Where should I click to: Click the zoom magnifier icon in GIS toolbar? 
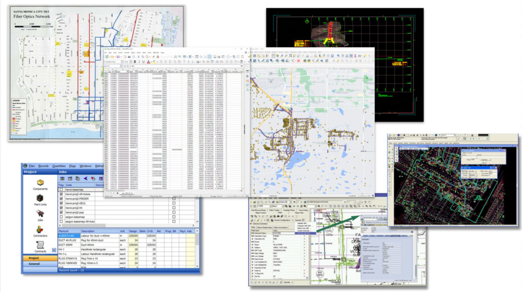tap(319, 206)
